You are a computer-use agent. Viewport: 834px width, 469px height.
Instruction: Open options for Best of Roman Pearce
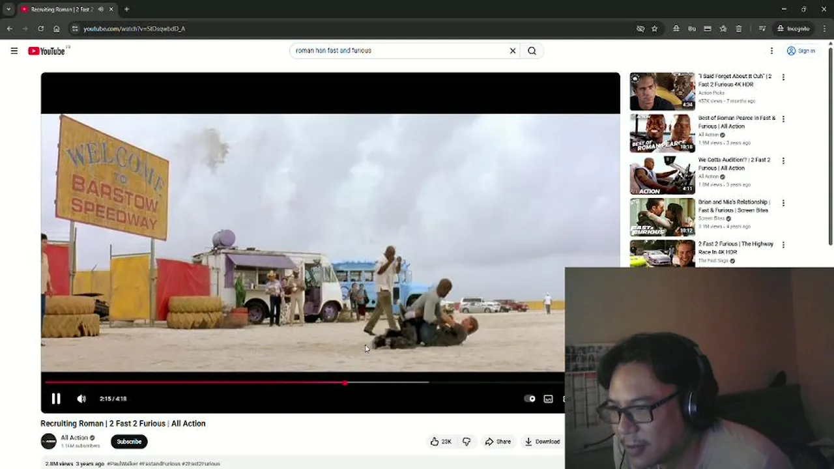[x=783, y=119]
